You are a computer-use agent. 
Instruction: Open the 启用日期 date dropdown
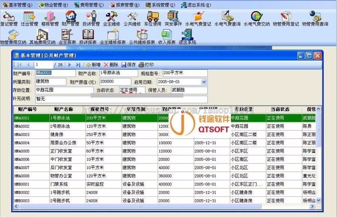[204, 82]
